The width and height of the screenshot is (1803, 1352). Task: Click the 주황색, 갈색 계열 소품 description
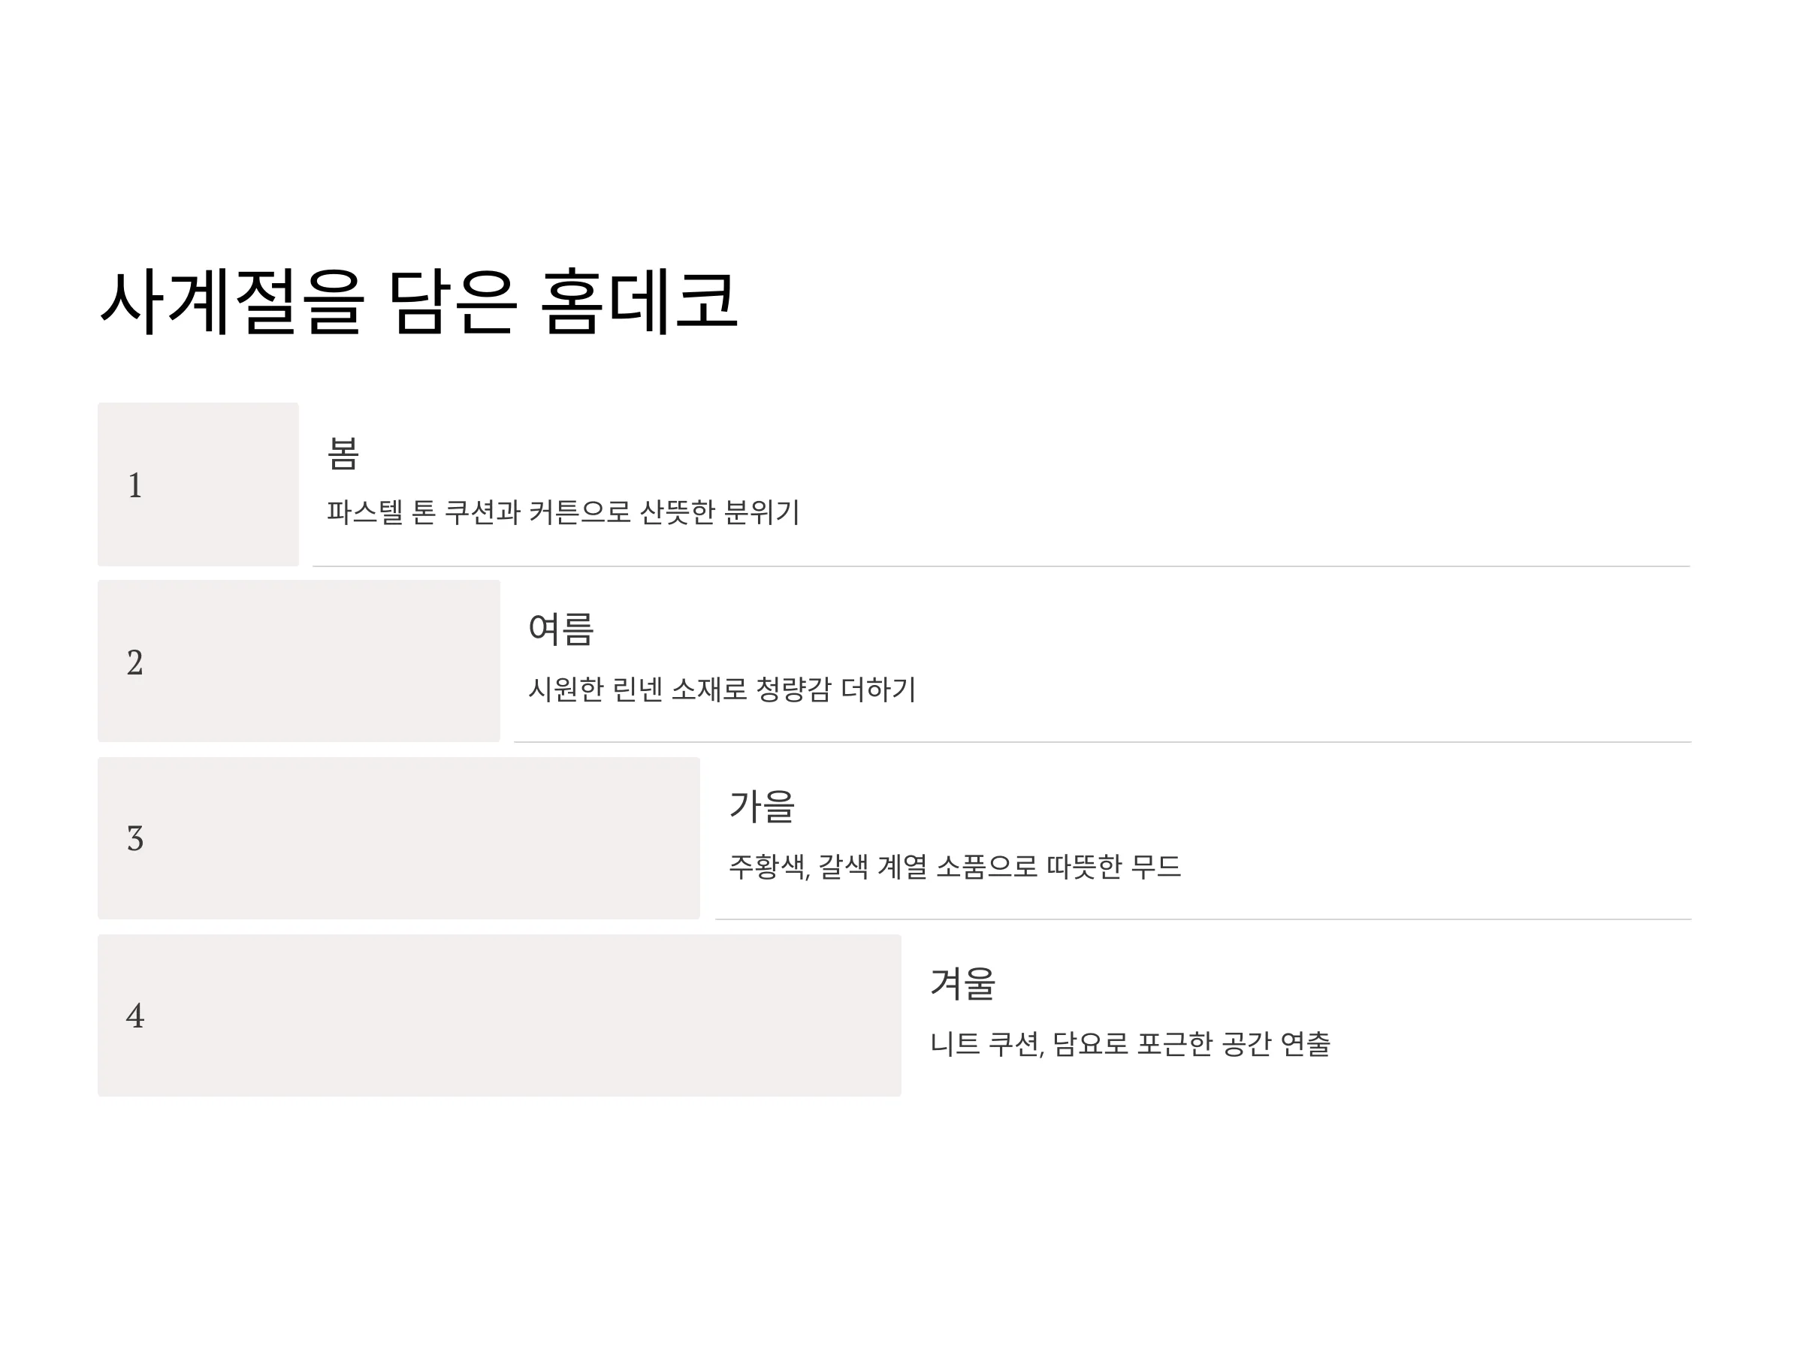(955, 866)
